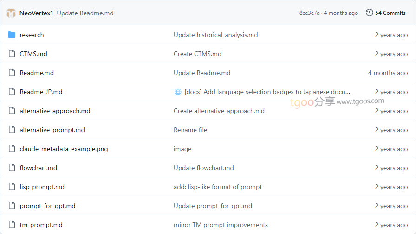Open the Readme.md file

click(37, 73)
